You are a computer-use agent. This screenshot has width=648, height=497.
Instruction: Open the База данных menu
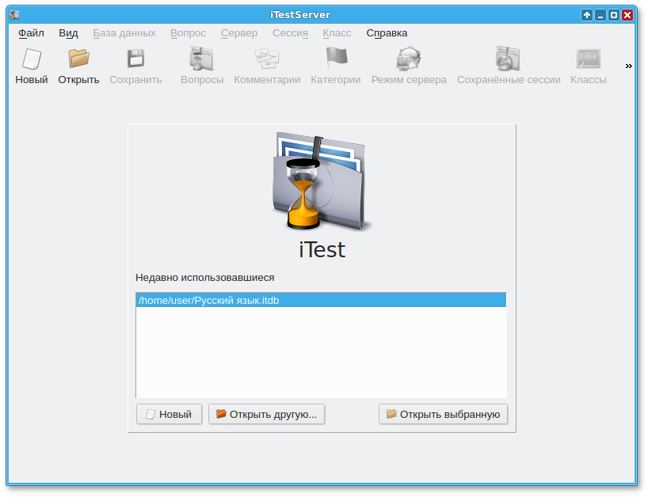[124, 33]
